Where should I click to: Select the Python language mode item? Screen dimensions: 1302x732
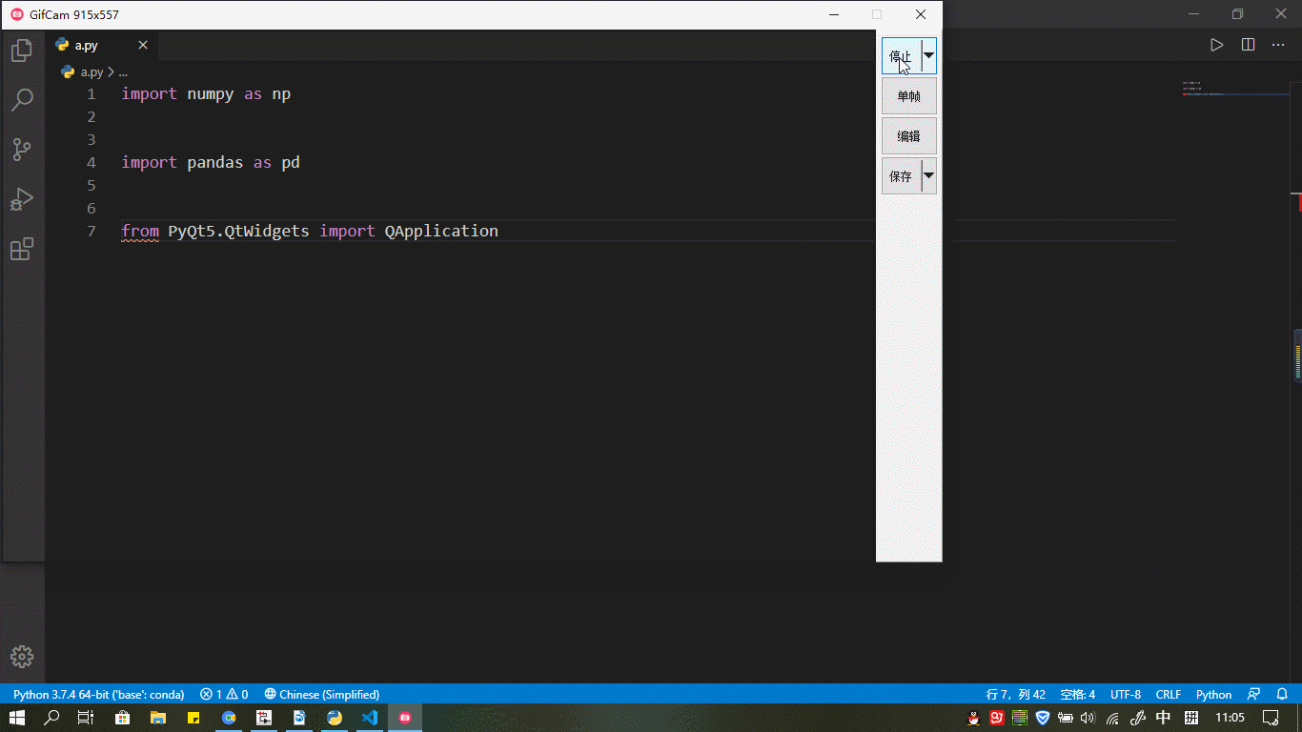click(1214, 694)
